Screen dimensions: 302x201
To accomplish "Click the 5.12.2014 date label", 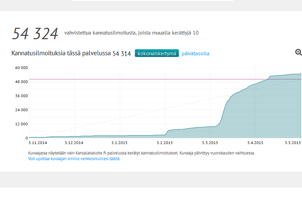I will click(x=74, y=143).
